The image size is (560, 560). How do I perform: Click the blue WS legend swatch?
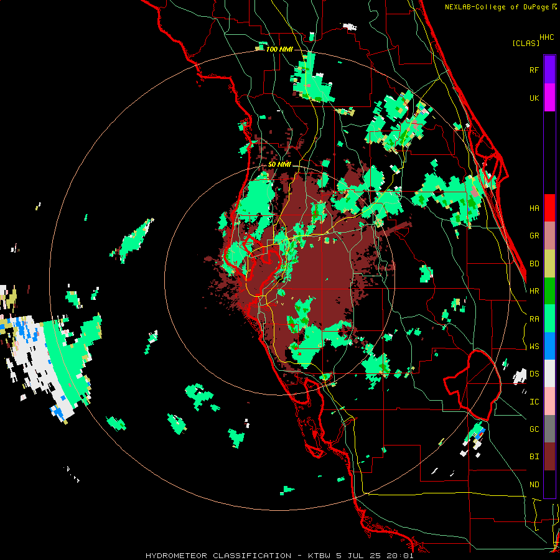click(x=549, y=346)
